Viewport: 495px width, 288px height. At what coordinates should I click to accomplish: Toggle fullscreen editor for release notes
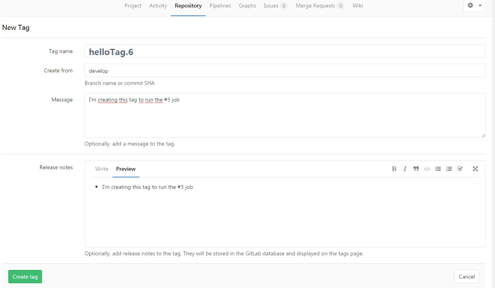point(475,169)
